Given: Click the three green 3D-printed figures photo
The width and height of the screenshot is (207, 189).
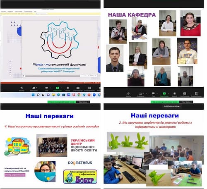Looking at the screenshot, I should pyautogui.click(x=128, y=142).
